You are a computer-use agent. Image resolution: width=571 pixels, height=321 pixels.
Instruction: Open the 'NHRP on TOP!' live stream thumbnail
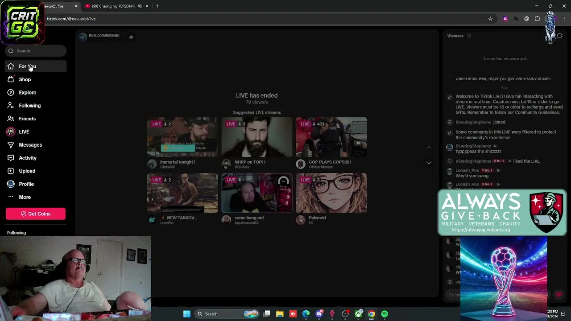[257, 137]
